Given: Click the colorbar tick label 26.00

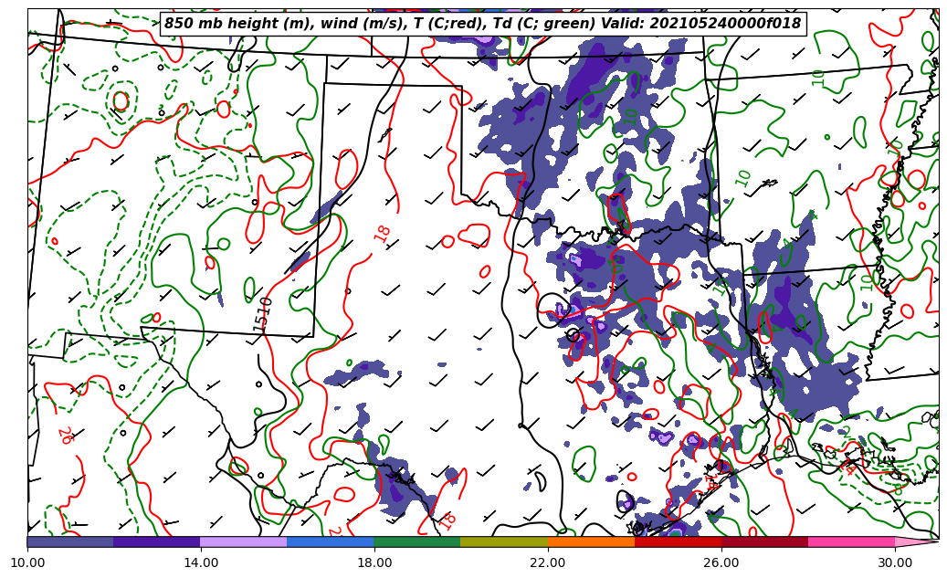Looking at the screenshot, I should pos(721,562).
